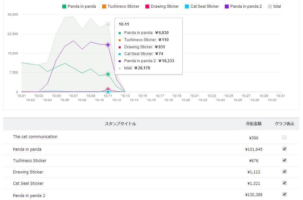Image resolution: width=303 pixels, height=200 pixels.
Task: Click the blue Cat Seal Sticker legend swatch
Action: (187, 6)
